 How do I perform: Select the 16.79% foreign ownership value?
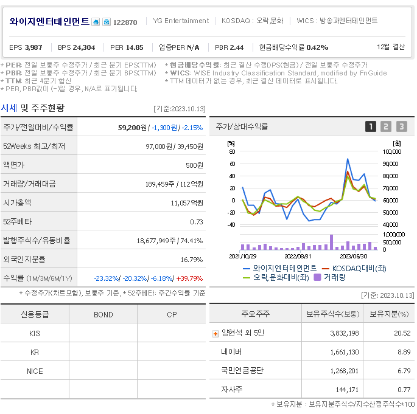coord(192,260)
